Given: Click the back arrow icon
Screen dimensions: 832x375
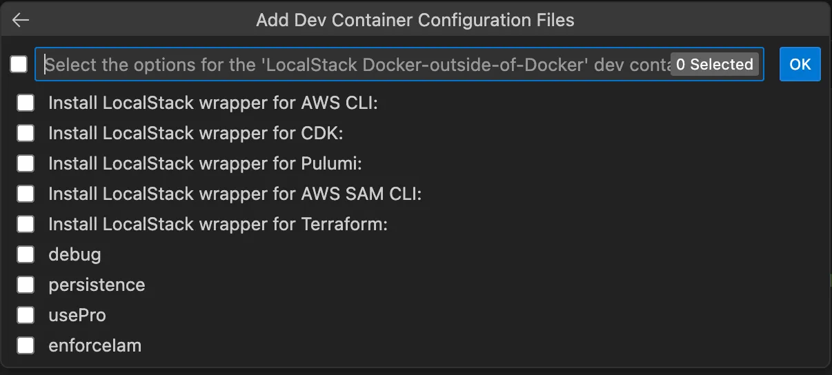Looking at the screenshot, I should (x=21, y=20).
